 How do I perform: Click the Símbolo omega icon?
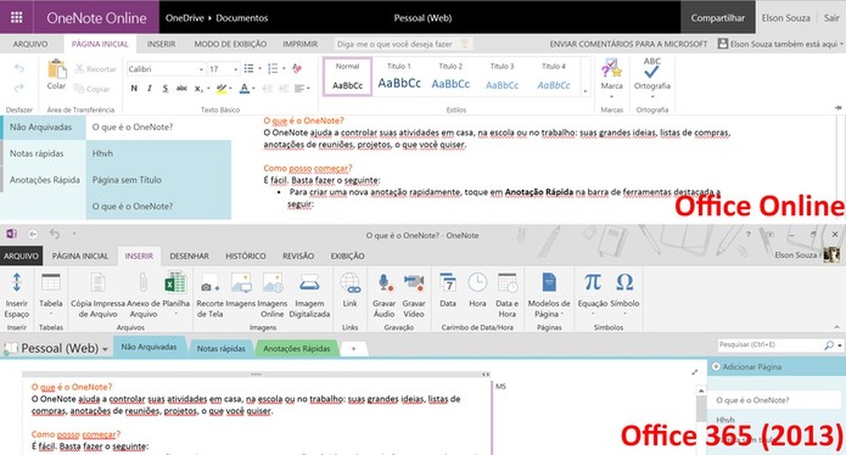pyautogui.click(x=624, y=282)
